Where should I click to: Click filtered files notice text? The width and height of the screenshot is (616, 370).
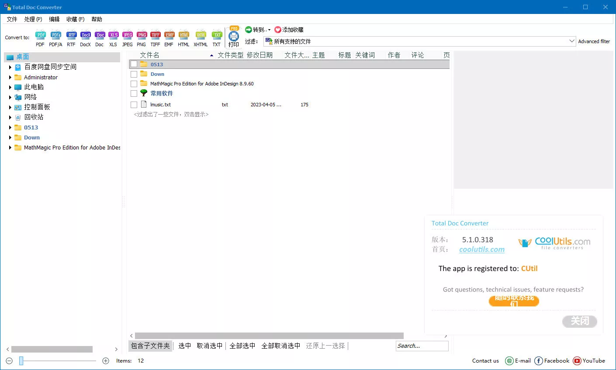[x=171, y=114]
